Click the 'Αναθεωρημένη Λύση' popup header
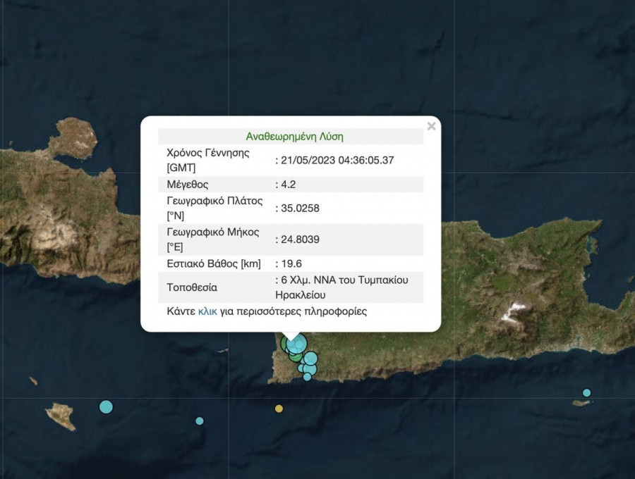635x479 pixels. click(x=294, y=137)
